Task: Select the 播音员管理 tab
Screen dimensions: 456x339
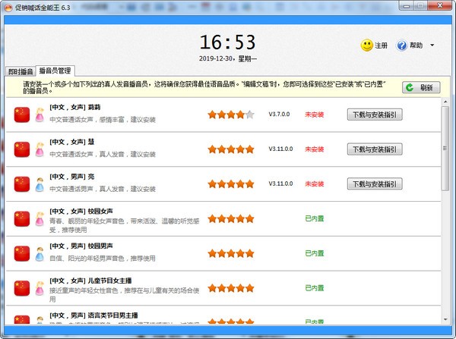Action: [55, 71]
